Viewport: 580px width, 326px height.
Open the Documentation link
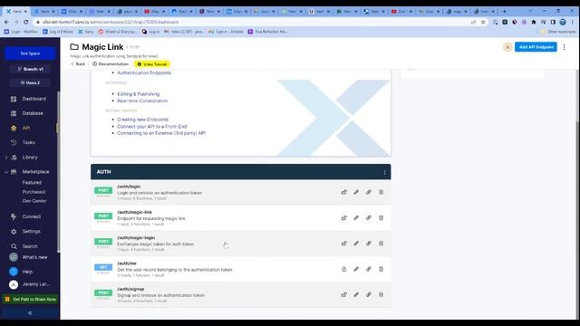coord(111,64)
